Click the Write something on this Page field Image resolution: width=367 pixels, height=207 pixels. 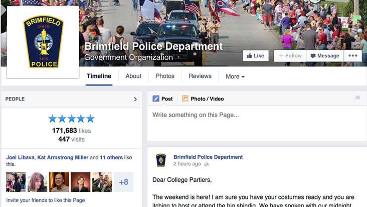tap(257, 123)
